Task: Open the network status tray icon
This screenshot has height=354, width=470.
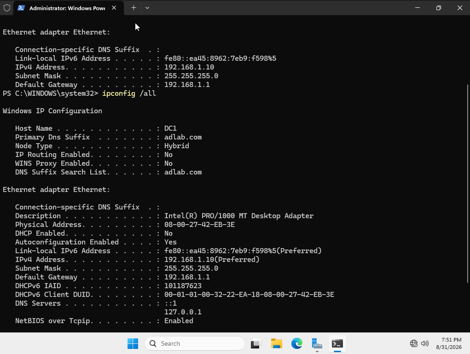Action: pos(414,343)
